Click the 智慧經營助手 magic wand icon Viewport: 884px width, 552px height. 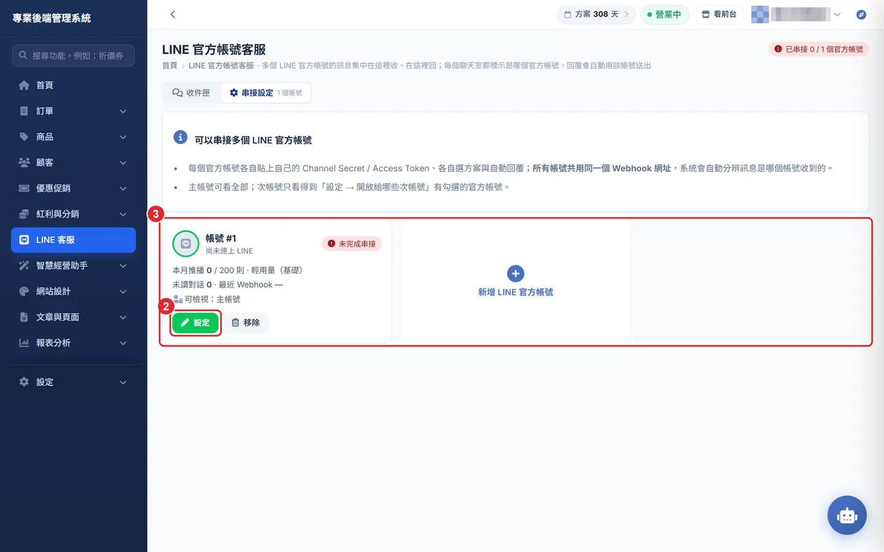click(24, 266)
